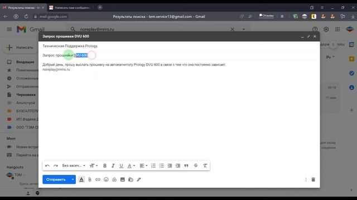Click the recipient field Техническая Поддержка Prology

(70, 46)
